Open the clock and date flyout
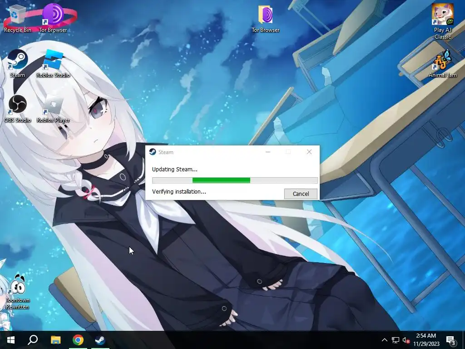The height and width of the screenshot is (349, 465). tap(426, 340)
